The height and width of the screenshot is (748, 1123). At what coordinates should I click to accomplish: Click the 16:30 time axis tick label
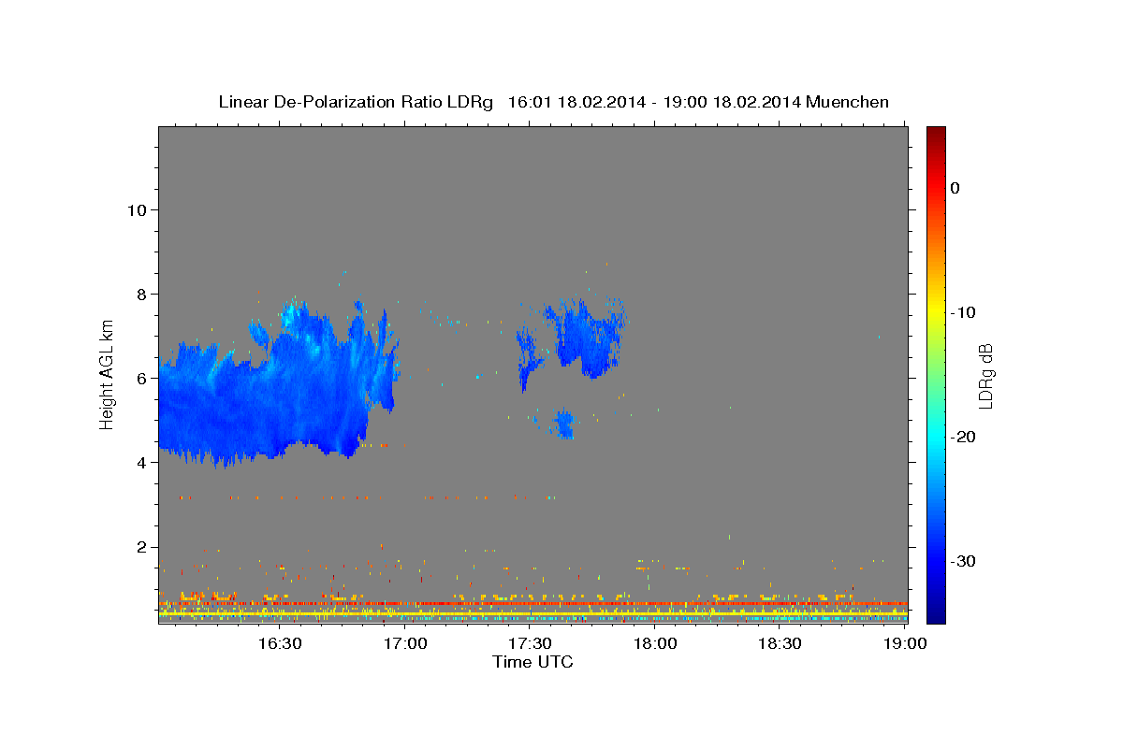280,643
